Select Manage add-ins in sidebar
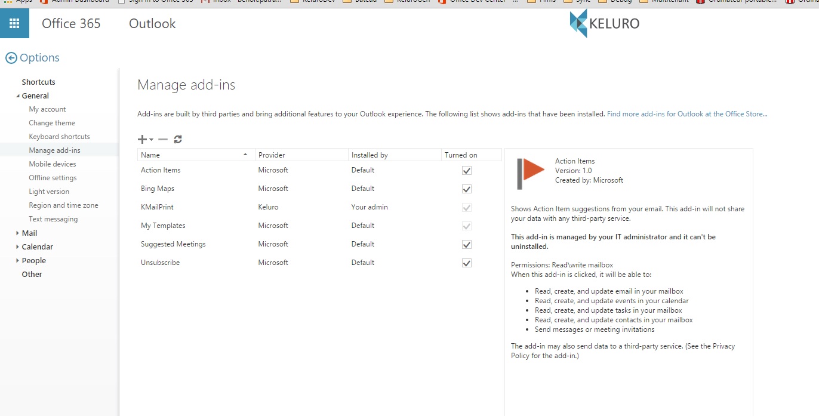 pos(54,150)
